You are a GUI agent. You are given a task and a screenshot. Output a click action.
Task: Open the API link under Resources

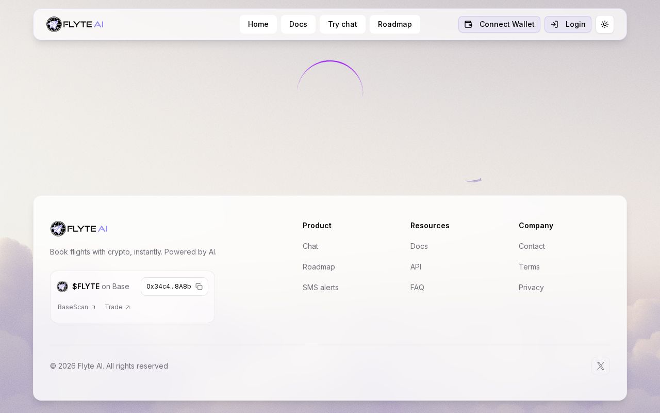point(416,267)
